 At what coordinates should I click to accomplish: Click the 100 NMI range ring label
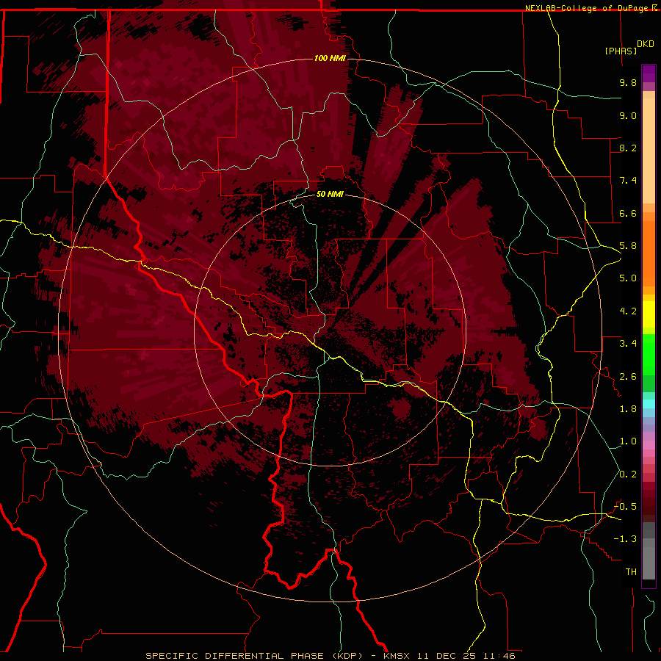point(330,58)
